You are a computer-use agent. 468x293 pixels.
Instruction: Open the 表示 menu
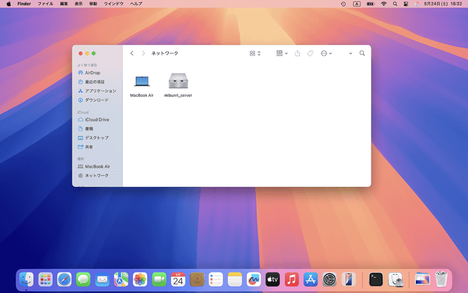[x=78, y=4]
